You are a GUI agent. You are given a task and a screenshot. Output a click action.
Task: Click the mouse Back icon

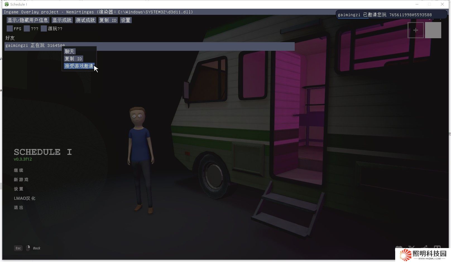click(28, 248)
